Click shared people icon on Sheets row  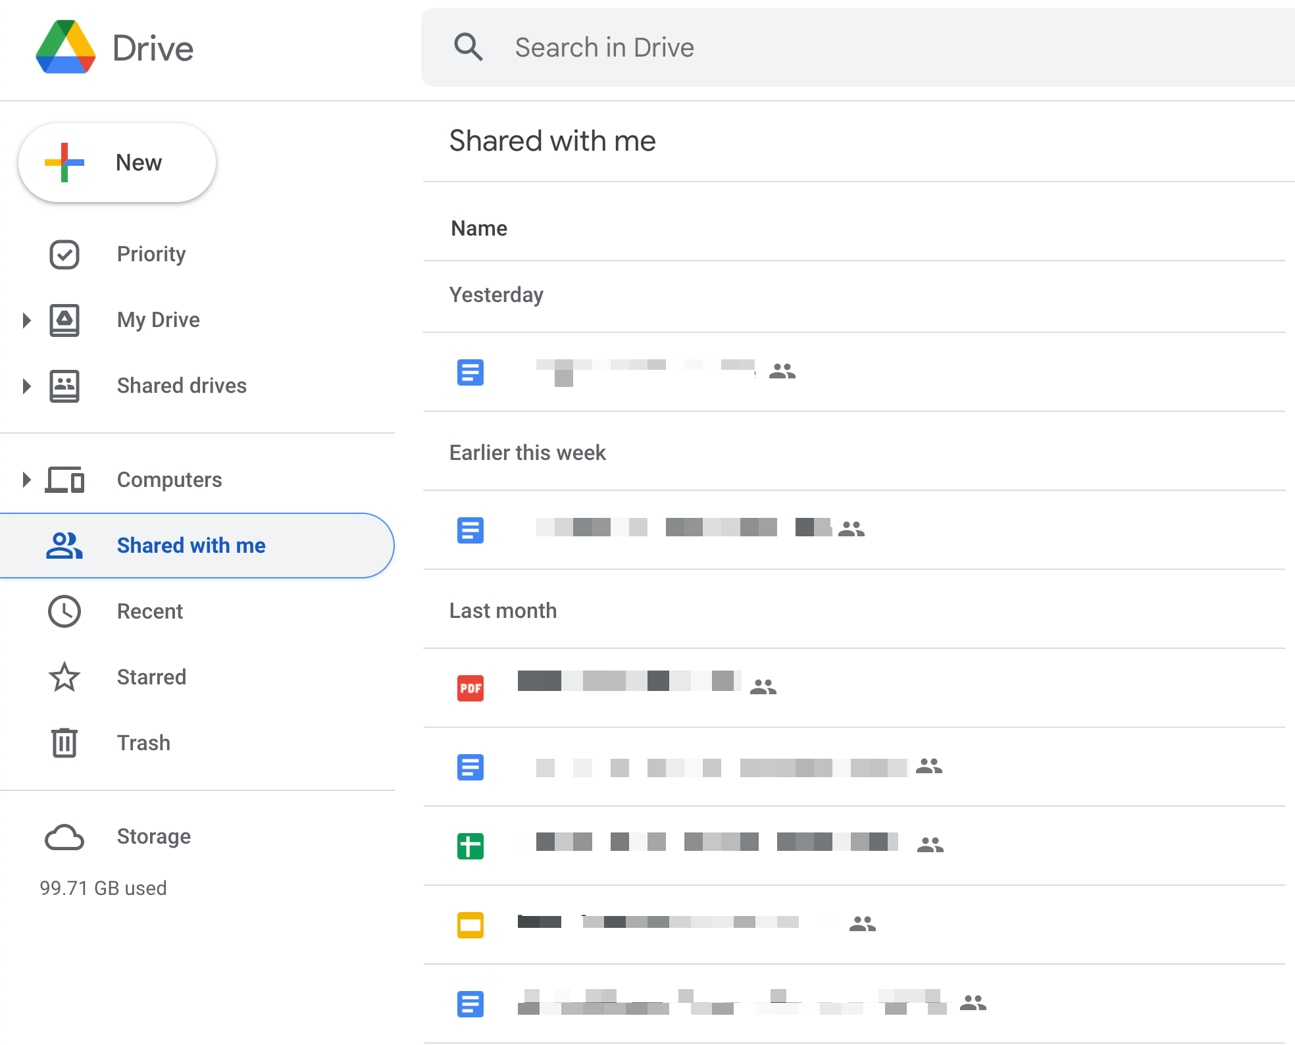tap(930, 845)
